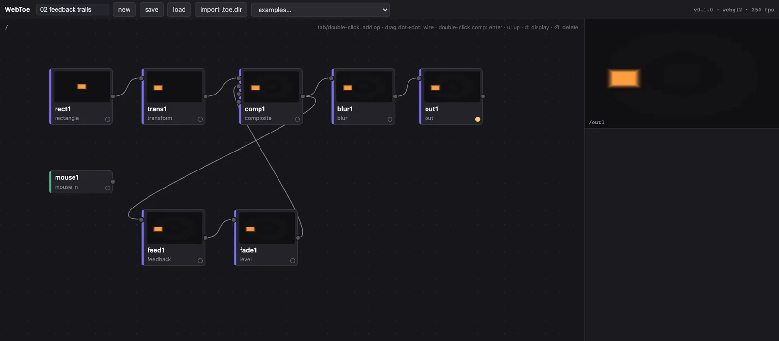Click the WebToe app title

pyautogui.click(x=17, y=9)
